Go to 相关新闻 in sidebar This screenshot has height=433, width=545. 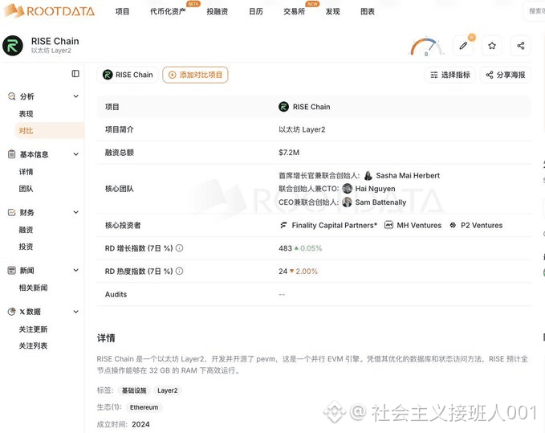point(33,288)
